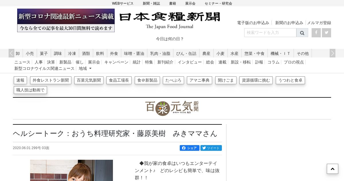This screenshot has height=181, width=344.
Task: Click the 外食レストラン新聞 tag button
Action: 51,80
